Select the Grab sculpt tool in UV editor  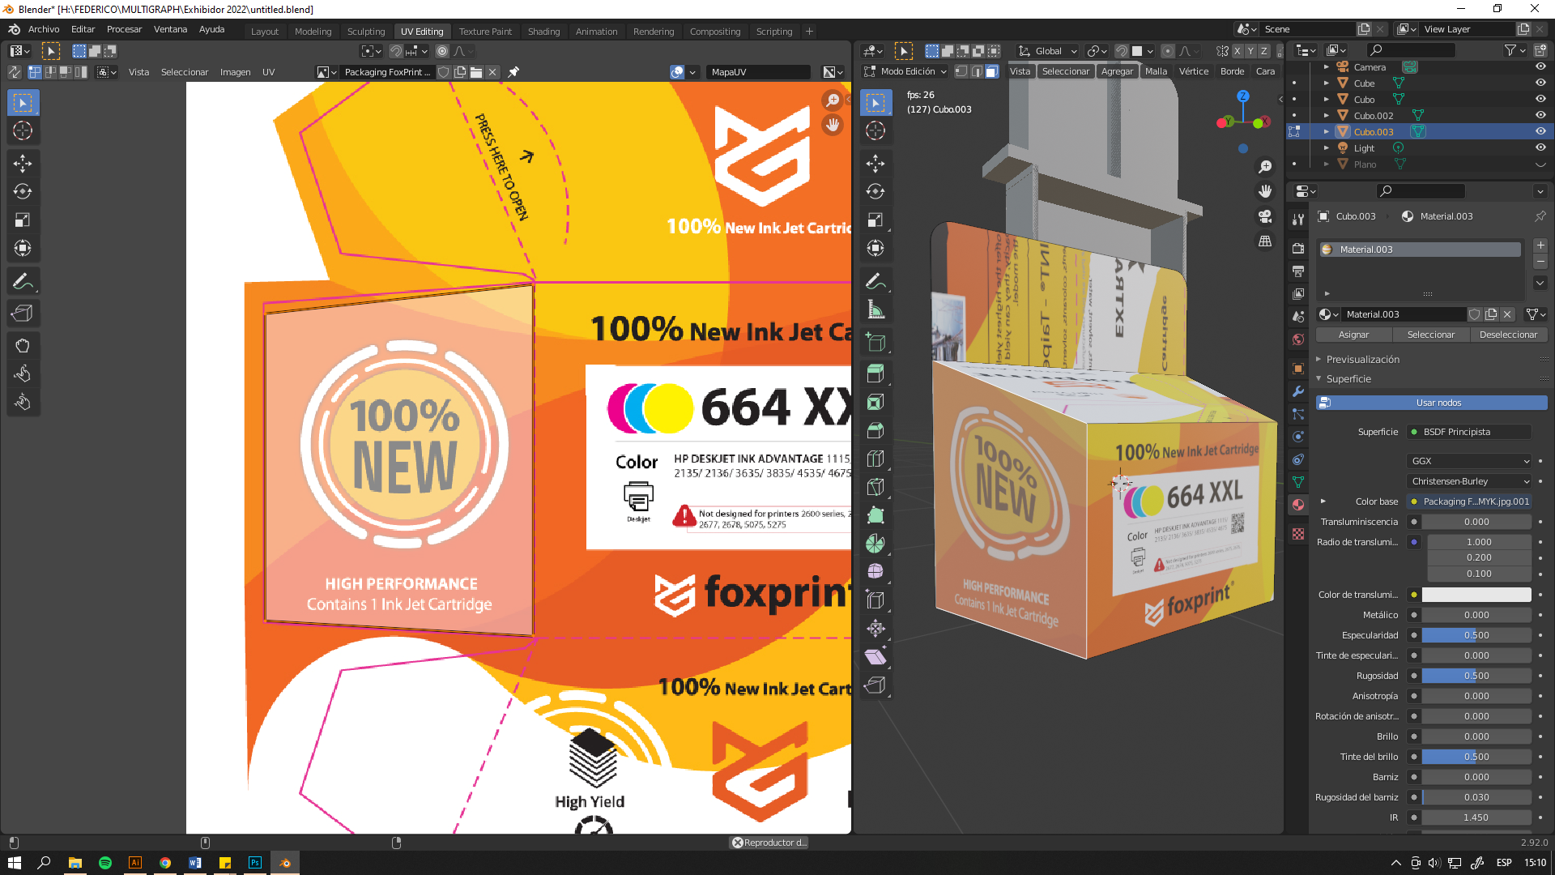tap(23, 346)
